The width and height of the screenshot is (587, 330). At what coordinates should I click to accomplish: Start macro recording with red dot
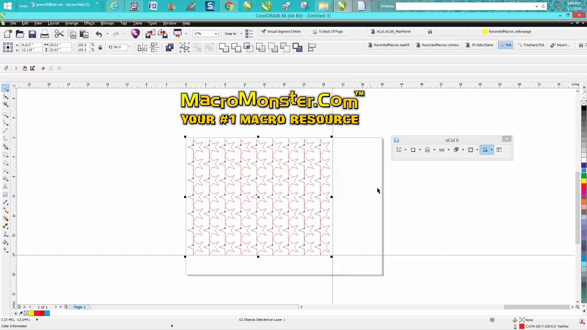[43, 68]
